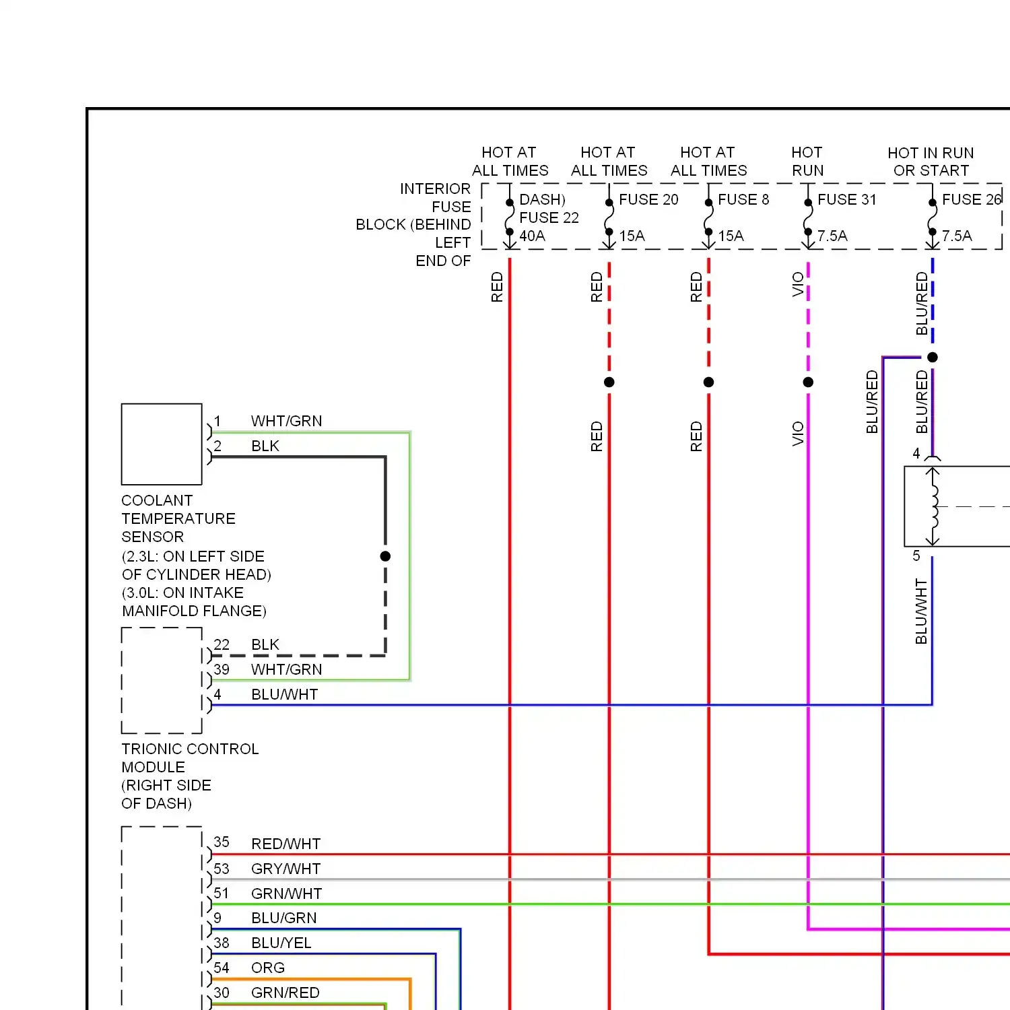Click the relay coil symbol between pins 4 and 5

(x=933, y=506)
